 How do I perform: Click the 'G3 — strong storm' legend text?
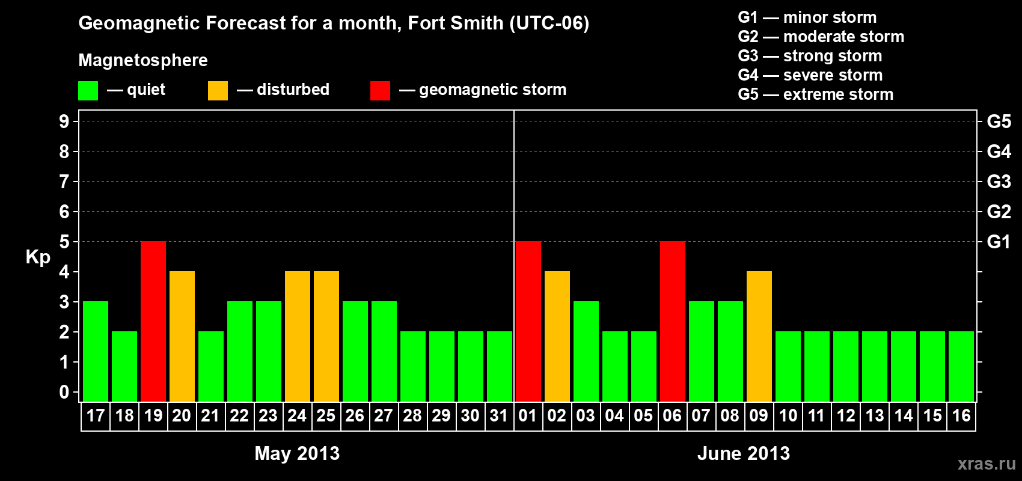pos(810,56)
